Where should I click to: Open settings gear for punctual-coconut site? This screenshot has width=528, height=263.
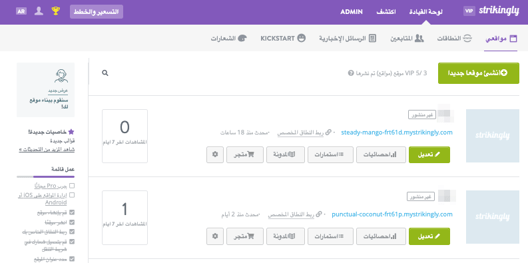(x=215, y=236)
